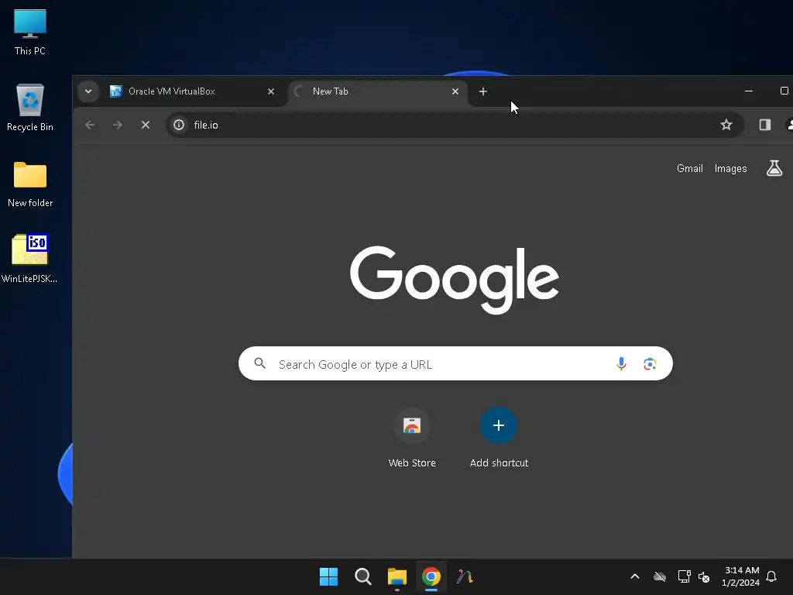The height and width of the screenshot is (595, 793).
Task: Open the Search Labs flask icon
Action: click(x=774, y=168)
